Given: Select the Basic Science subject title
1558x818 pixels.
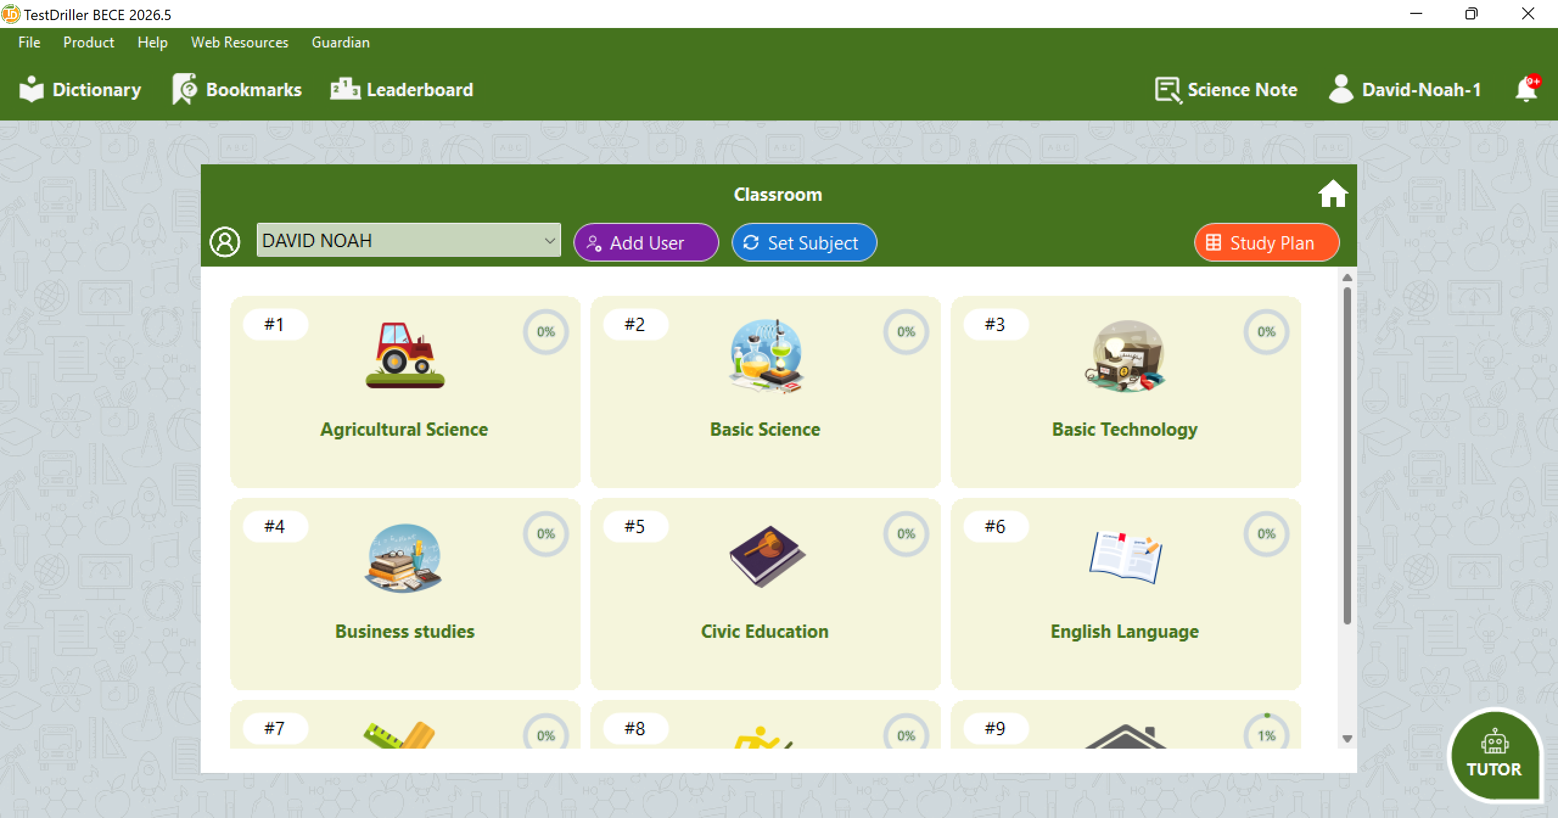Looking at the screenshot, I should click(x=765, y=429).
